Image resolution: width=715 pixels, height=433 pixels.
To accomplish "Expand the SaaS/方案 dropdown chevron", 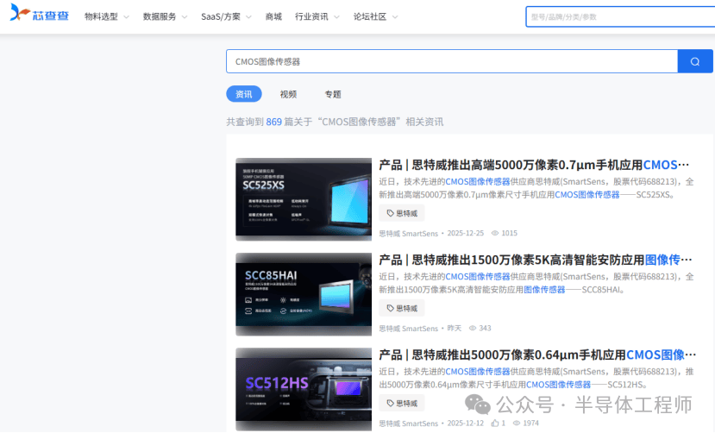I will click(248, 17).
